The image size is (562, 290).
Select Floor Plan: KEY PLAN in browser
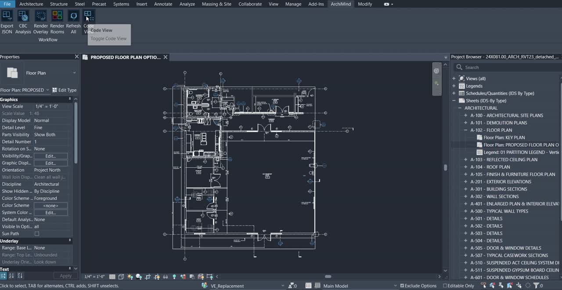point(504,138)
